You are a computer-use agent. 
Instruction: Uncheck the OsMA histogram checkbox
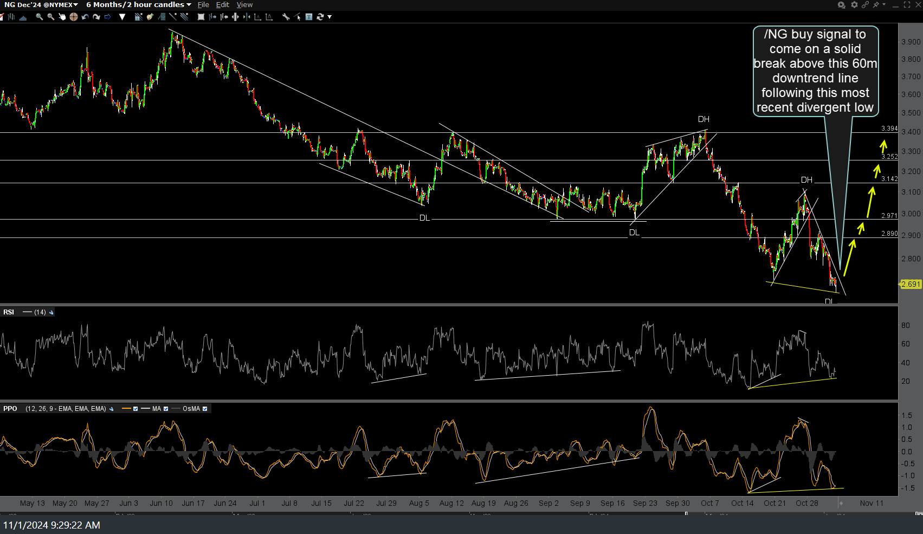coord(205,409)
